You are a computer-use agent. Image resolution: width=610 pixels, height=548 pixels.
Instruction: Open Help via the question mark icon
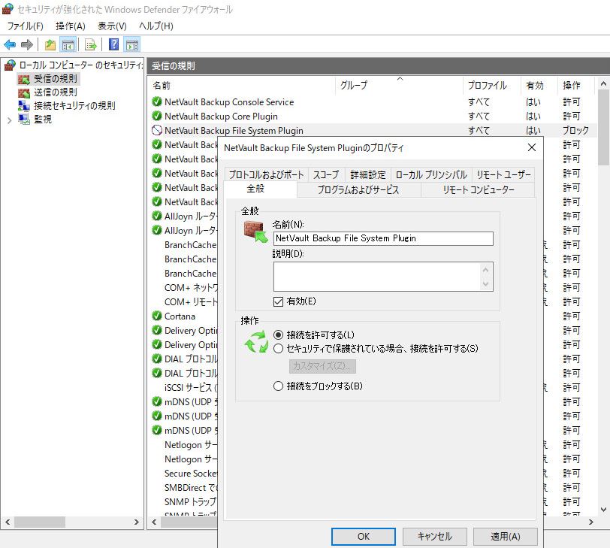point(113,45)
